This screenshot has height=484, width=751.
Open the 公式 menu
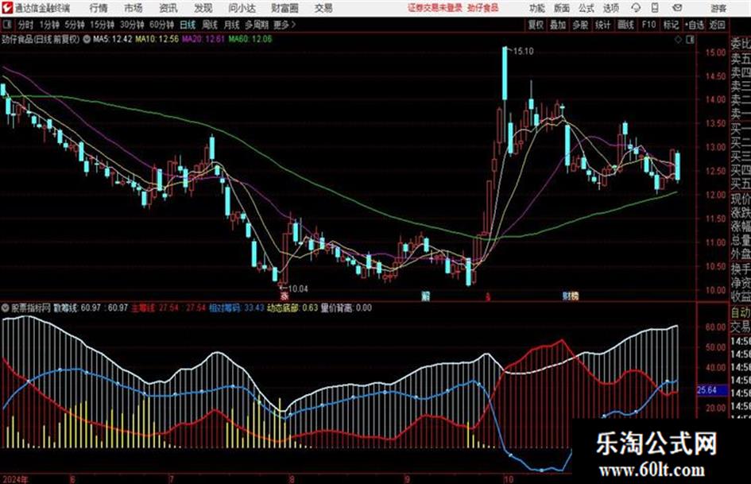[x=586, y=8]
